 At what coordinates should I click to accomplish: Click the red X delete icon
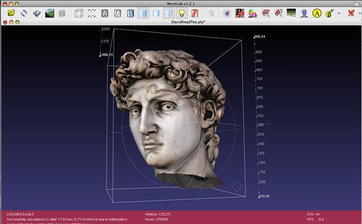pos(351,13)
